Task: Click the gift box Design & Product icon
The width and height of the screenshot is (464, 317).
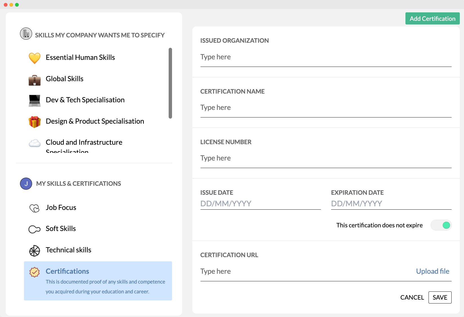Action: [x=35, y=122]
